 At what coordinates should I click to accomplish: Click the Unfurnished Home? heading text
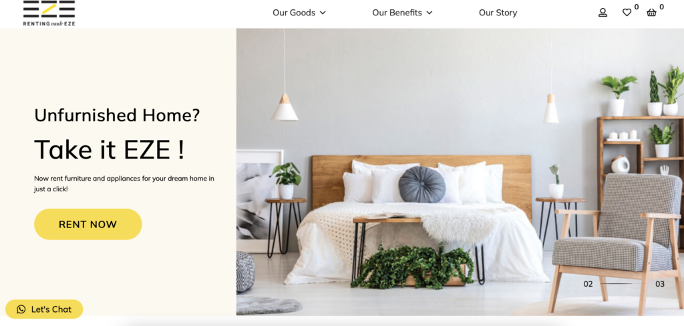click(117, 115)
